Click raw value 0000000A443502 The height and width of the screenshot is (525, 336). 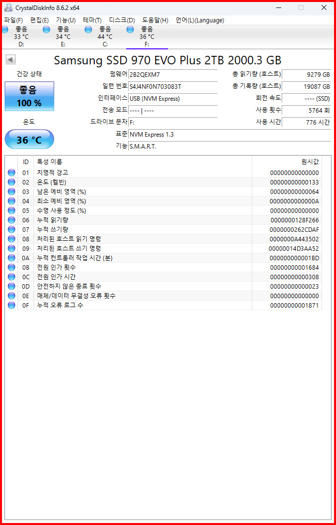coord(294,239)
